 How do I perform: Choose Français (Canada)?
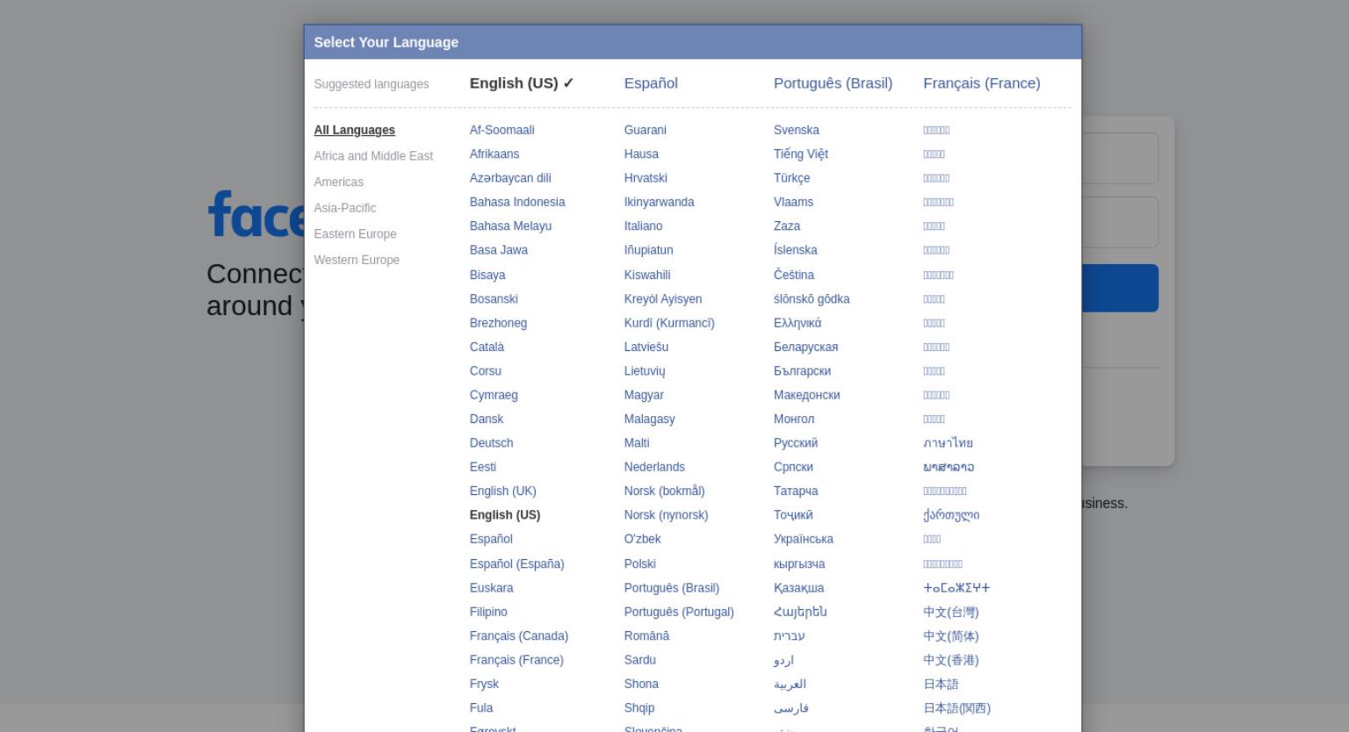(519, 635)
